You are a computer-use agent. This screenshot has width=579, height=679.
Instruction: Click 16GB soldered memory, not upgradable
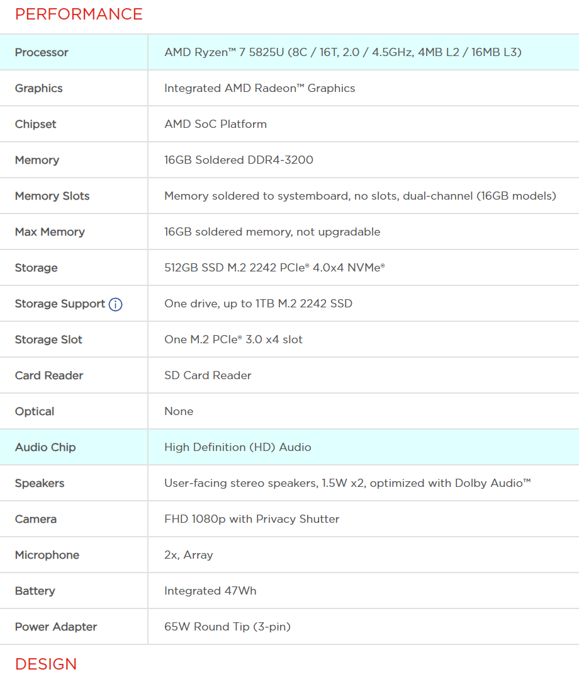[x=272, y=232]
